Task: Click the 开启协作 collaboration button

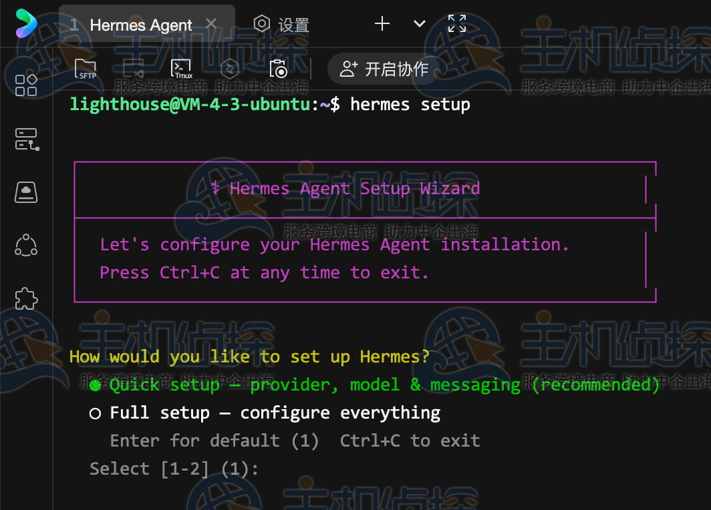Action: [384, 69]
